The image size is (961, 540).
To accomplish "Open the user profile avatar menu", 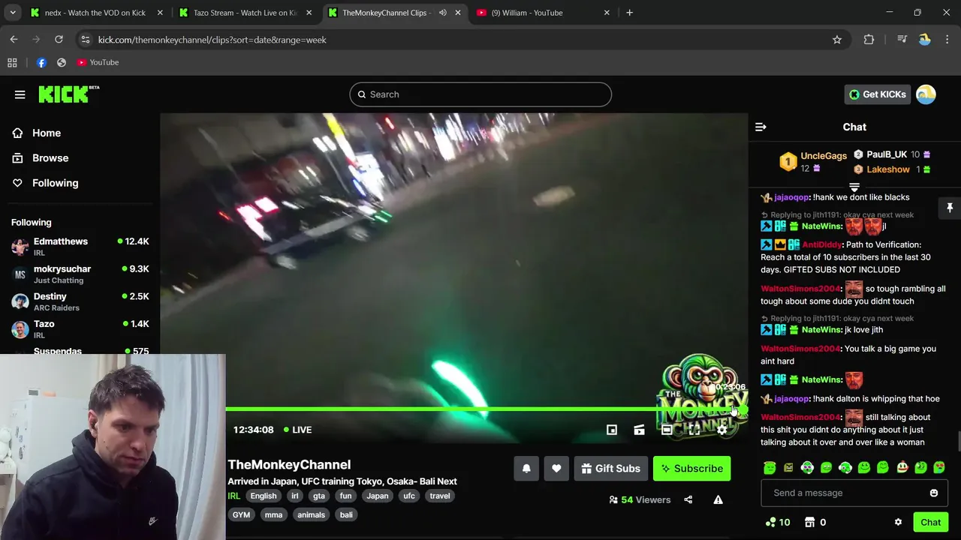I will (926, 94).
